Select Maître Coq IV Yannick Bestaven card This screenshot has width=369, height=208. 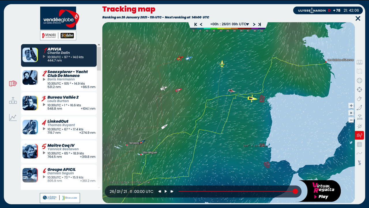click(x=59, y=151)
